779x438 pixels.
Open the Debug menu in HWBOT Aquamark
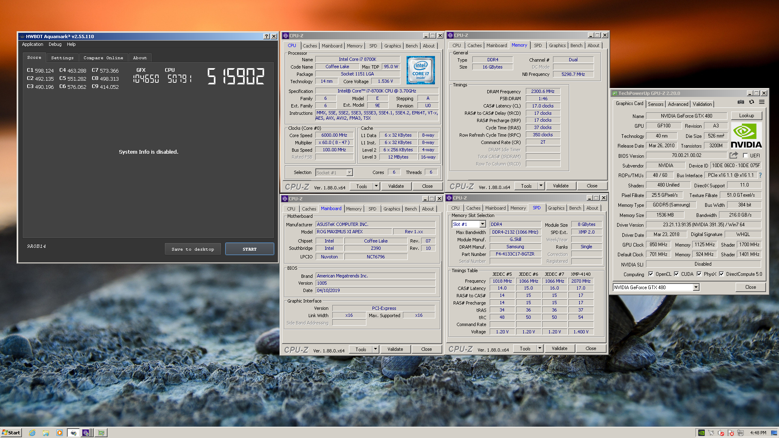tap(55, 45)
